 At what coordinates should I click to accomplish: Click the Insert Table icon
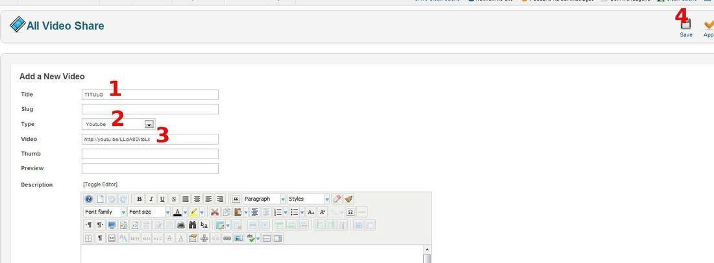[x=220, y=225]
